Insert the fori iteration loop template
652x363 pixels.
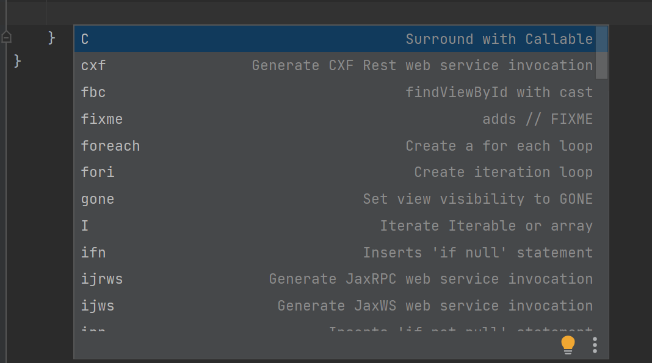[x=336, y=172]
